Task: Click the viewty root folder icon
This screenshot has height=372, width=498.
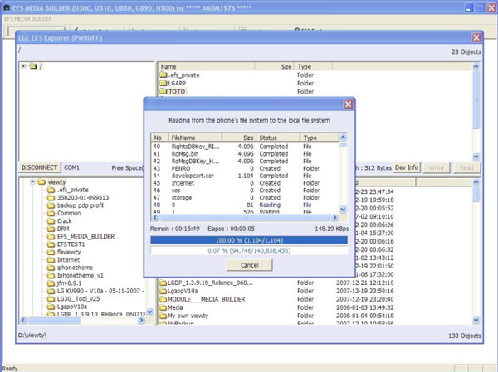Action: (40, 181)
